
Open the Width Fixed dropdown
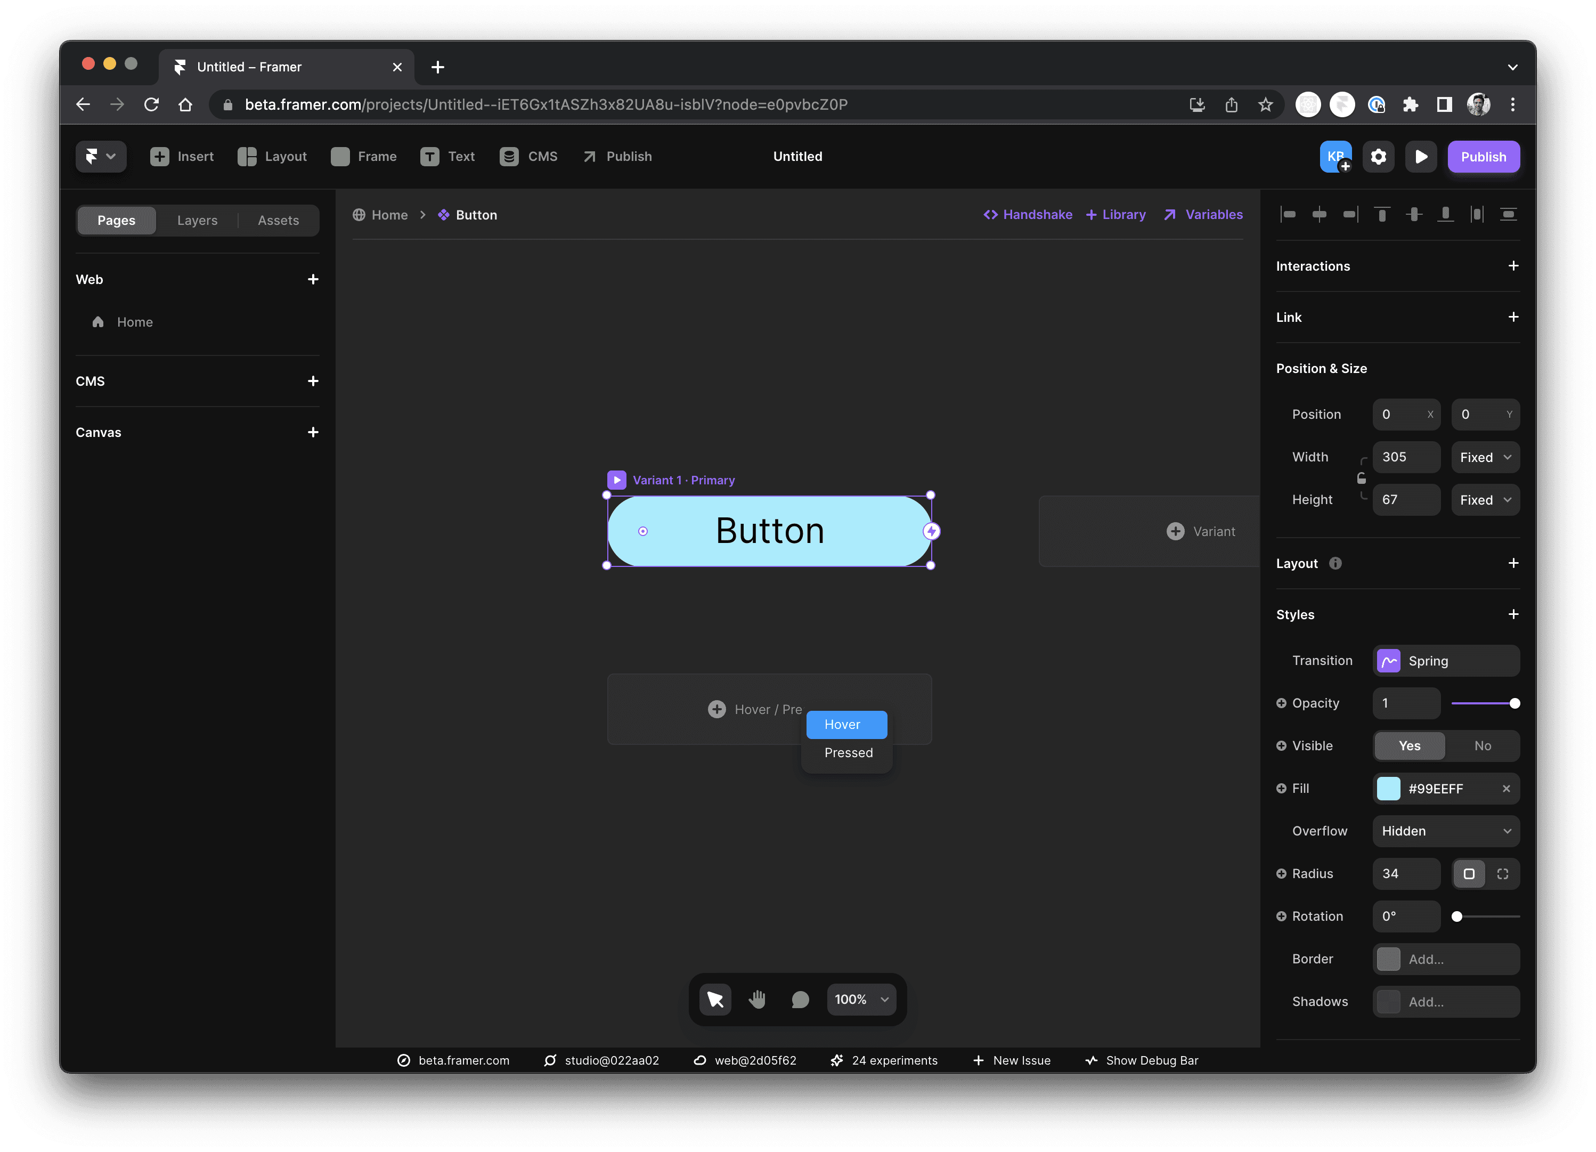point(1485,457)
